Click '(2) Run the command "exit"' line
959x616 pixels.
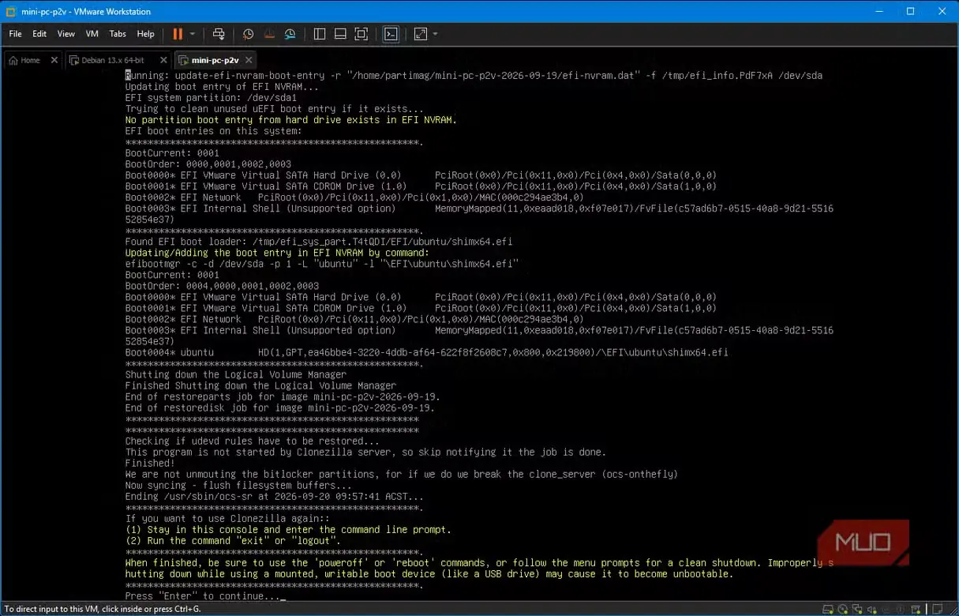(x=233, y=540)
